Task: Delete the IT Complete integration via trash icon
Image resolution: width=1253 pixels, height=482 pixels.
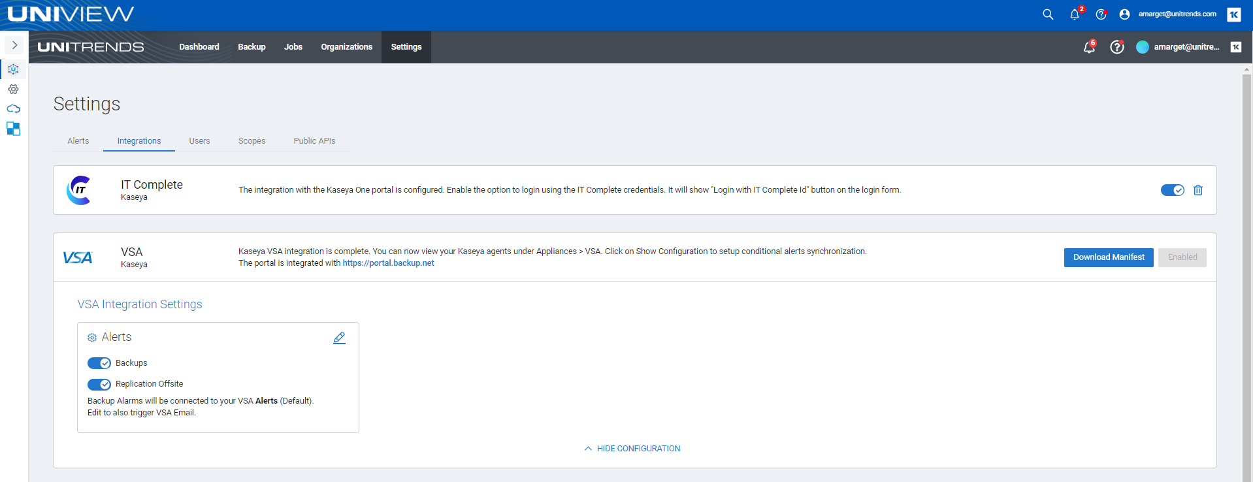Action: coord(1198,190)
